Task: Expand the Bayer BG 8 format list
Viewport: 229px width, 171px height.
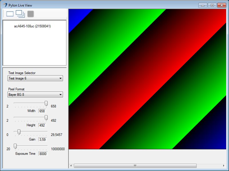Action: coord(60,94)
